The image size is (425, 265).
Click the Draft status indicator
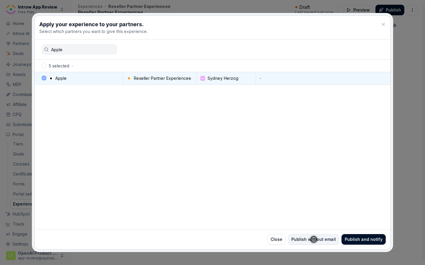pos(303,7)
